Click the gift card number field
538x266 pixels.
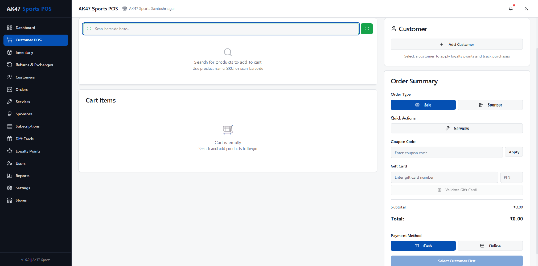444,177
